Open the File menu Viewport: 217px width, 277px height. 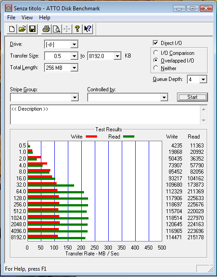pos(11,18)
